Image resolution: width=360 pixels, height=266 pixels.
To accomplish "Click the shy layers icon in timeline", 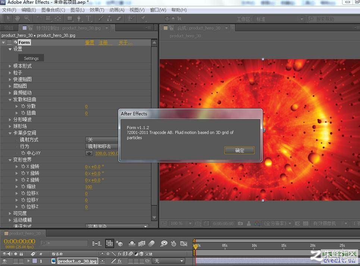I will click(x=132, y=243).
